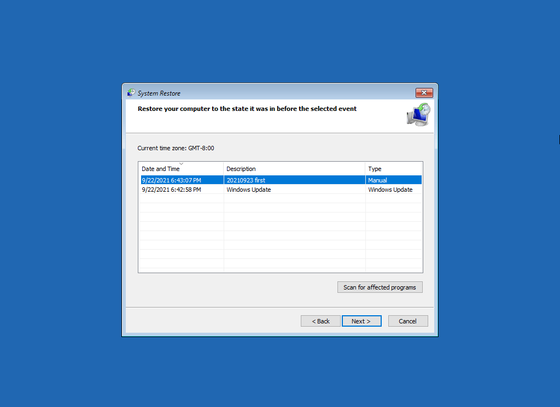This screenshot has width=560, height=407.
Task: Sort by the Date and Time column
Action: pos(180,169)
